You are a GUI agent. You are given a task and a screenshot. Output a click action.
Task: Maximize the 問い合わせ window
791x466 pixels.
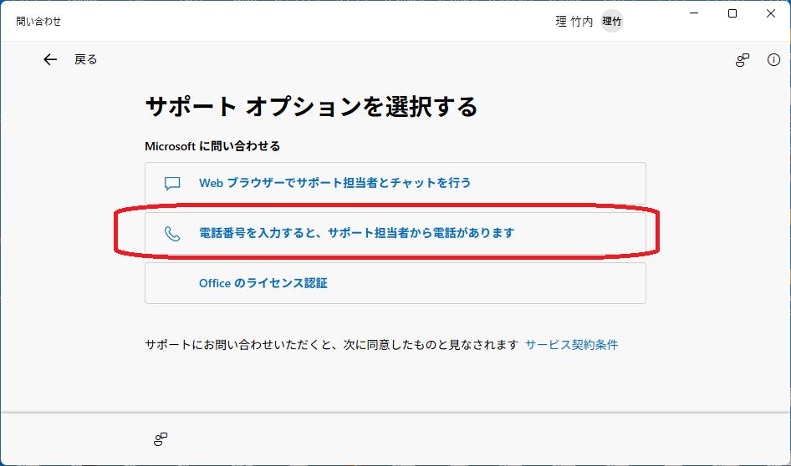[x=732, y=14]
